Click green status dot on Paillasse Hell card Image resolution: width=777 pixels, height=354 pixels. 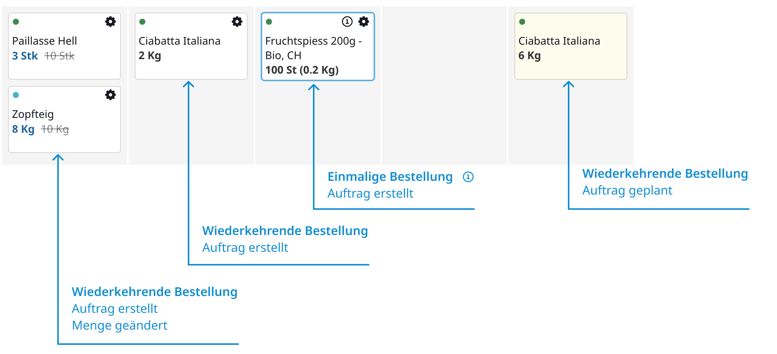16,22
